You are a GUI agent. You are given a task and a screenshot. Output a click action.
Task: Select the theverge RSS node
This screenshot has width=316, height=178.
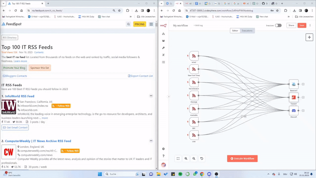[194, 95]
